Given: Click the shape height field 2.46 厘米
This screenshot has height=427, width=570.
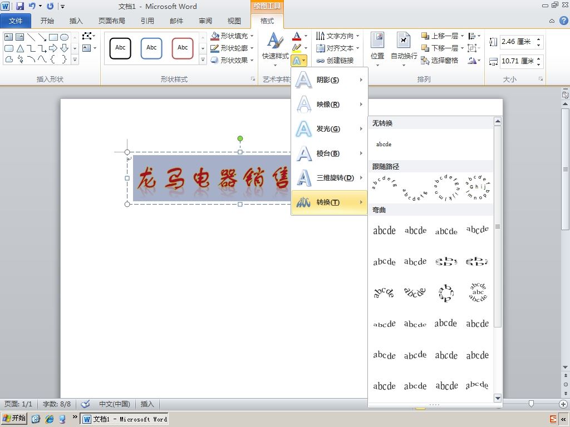Looking at the screenshot, I should pos(516,42).
